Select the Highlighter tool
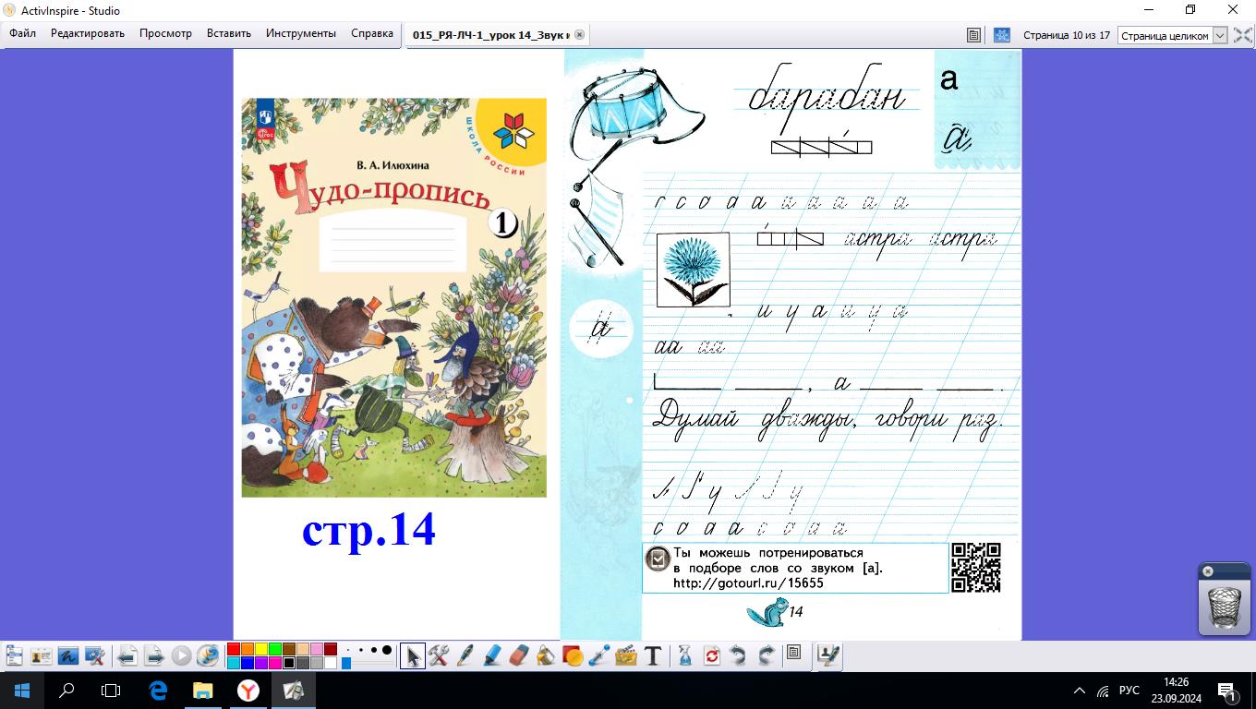1256x709 pixels. [492, 655]
